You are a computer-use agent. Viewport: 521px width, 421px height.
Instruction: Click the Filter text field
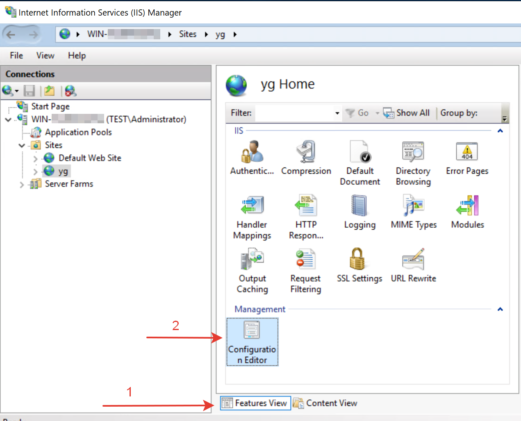click(294, 113)
